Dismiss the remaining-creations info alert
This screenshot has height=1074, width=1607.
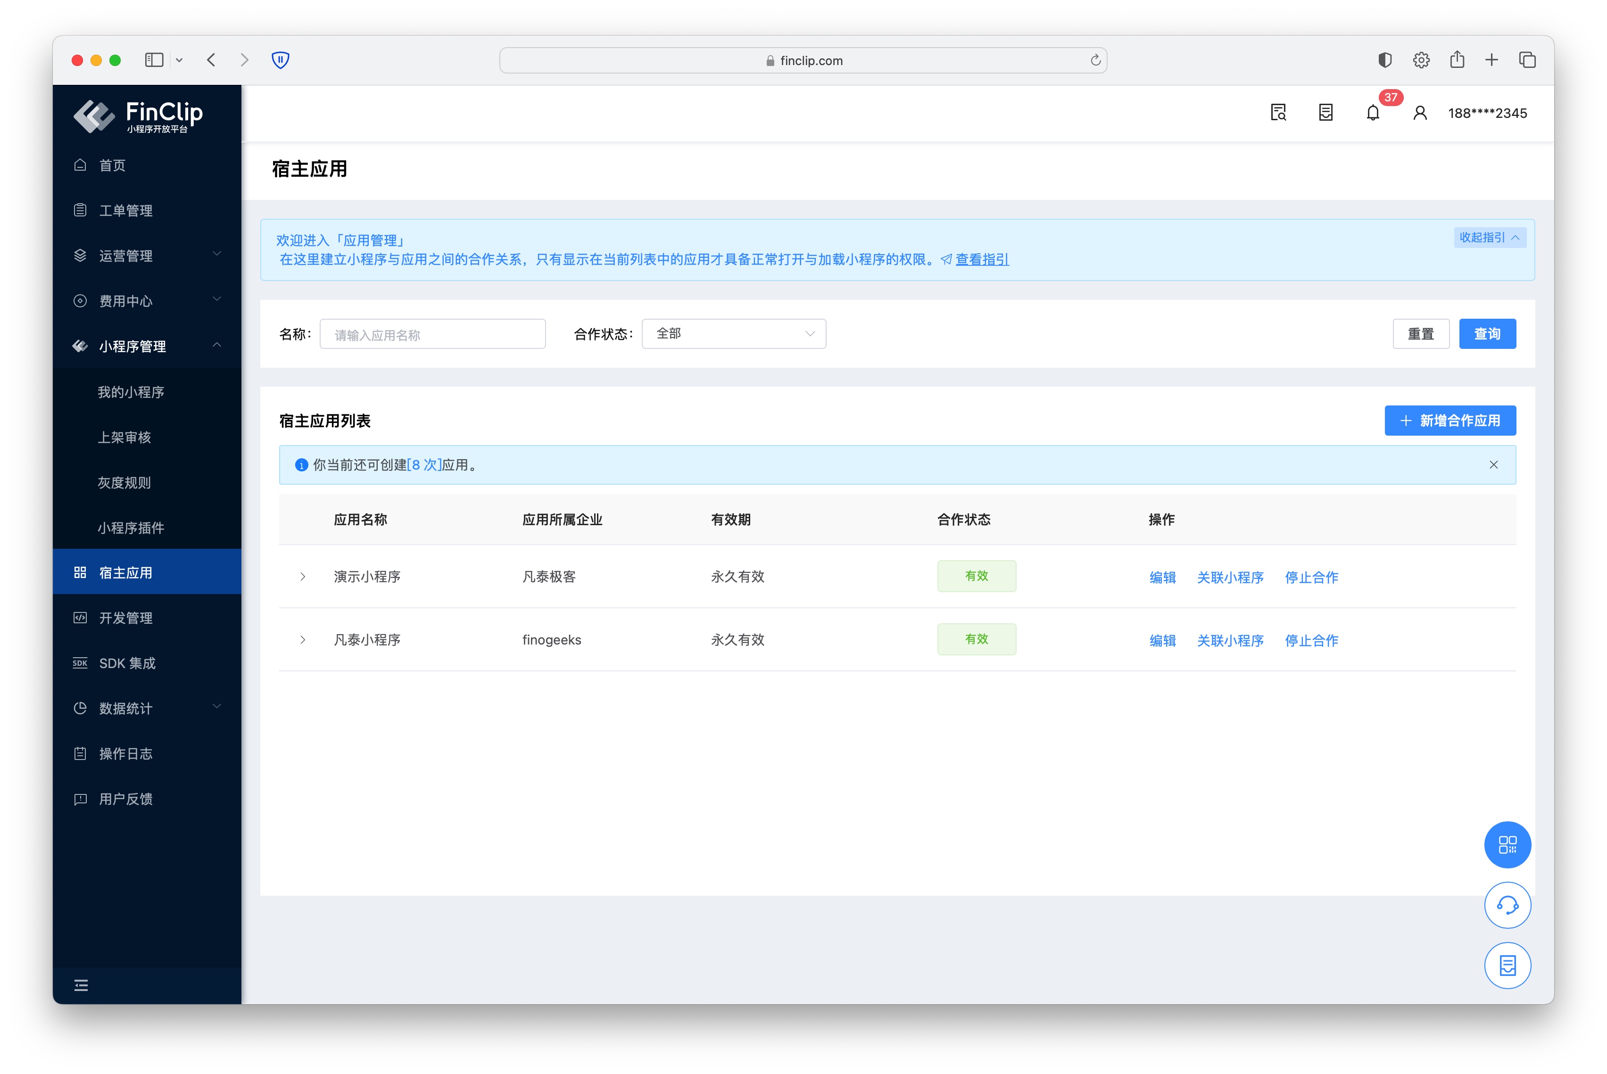pos(1493,465)
